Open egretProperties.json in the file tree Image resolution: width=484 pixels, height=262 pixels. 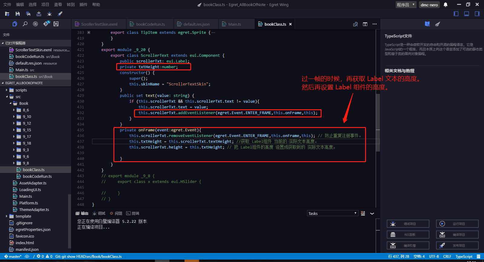click(x=33, y=229)
